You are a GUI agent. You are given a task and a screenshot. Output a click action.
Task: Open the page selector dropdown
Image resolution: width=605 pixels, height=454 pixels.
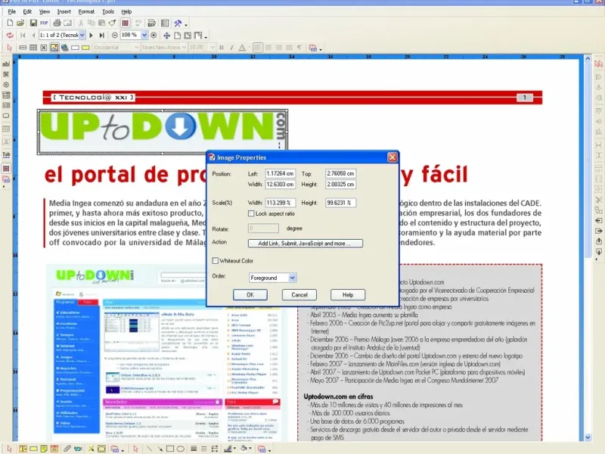coord(82,35)
